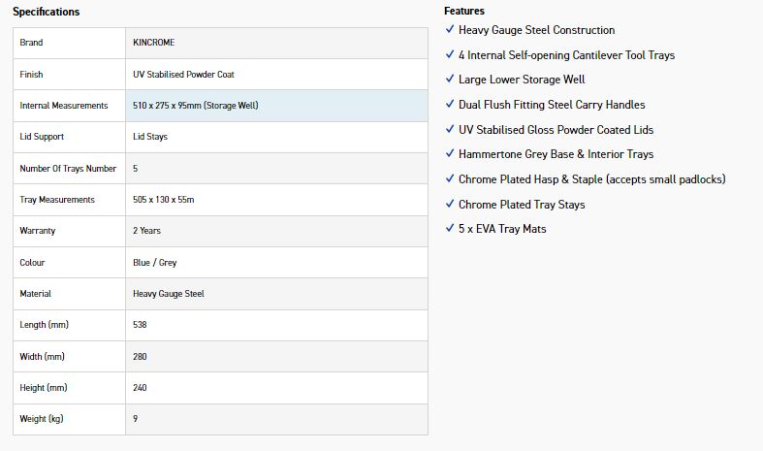Click checkmark next to Dual Flush Fitting Handles
763x451 pixels.
450,104
